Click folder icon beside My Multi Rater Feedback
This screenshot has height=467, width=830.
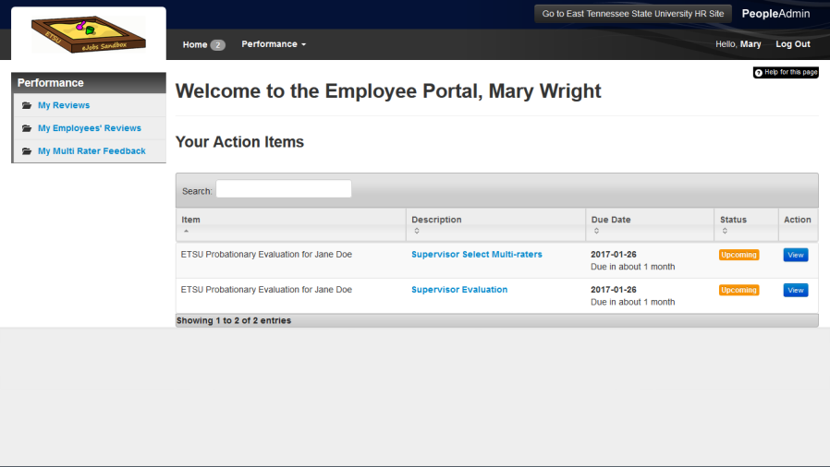pos(27,151)
